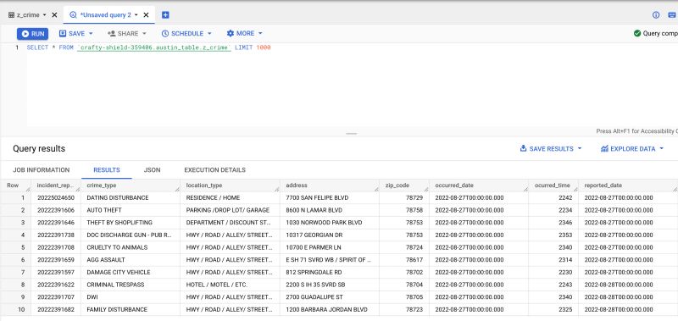Open Unsaved query 2 tab dropdown arrow

point(136,14)
